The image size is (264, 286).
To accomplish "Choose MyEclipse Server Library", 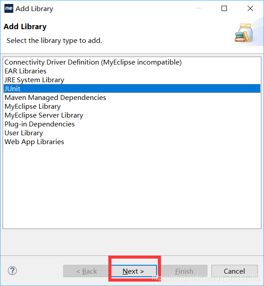I will point(132,115).
